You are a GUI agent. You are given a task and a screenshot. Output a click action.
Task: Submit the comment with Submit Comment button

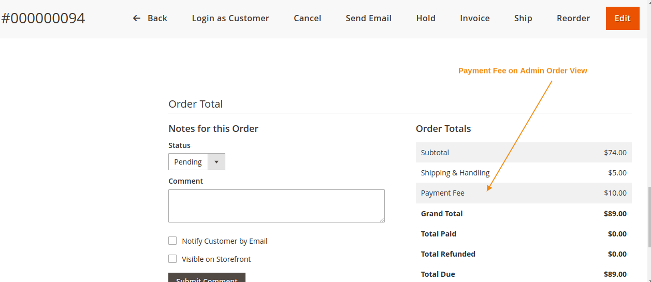click(207, 278)
